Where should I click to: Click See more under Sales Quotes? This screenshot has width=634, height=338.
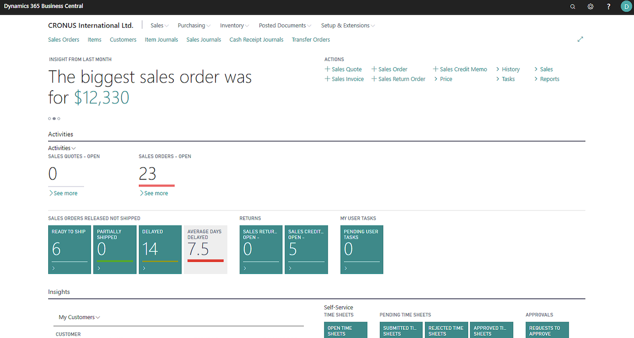coord(63,193)
